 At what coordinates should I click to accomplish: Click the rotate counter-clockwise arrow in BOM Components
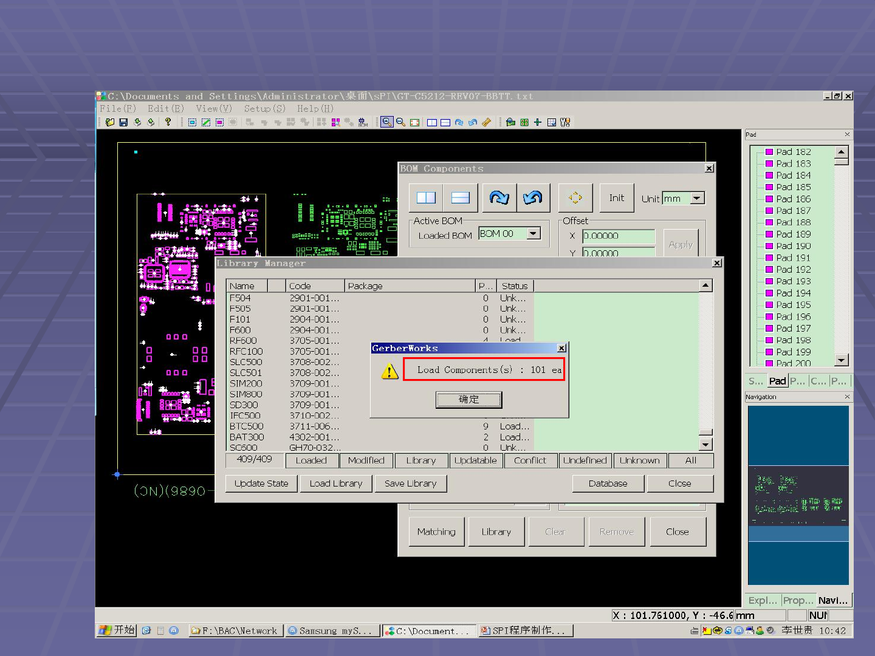532,198
